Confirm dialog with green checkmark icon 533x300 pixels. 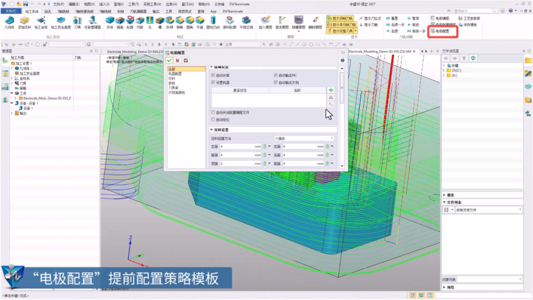click(169, 61)
